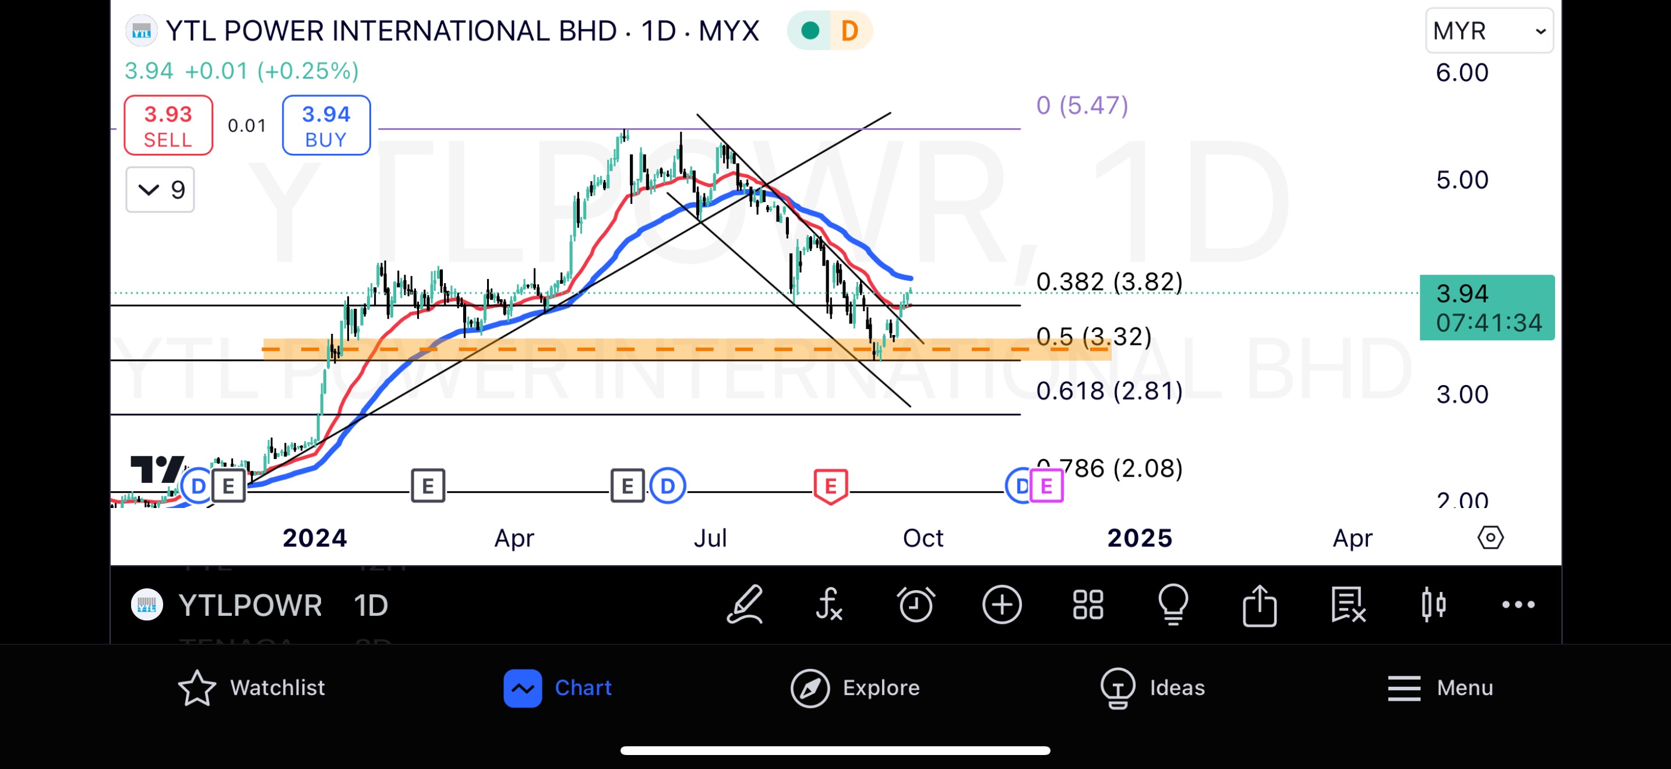The height and width of the screenshot is (769, 1671).
Task: Tap the dividend D marker near July
Action: tap(668, 486)
